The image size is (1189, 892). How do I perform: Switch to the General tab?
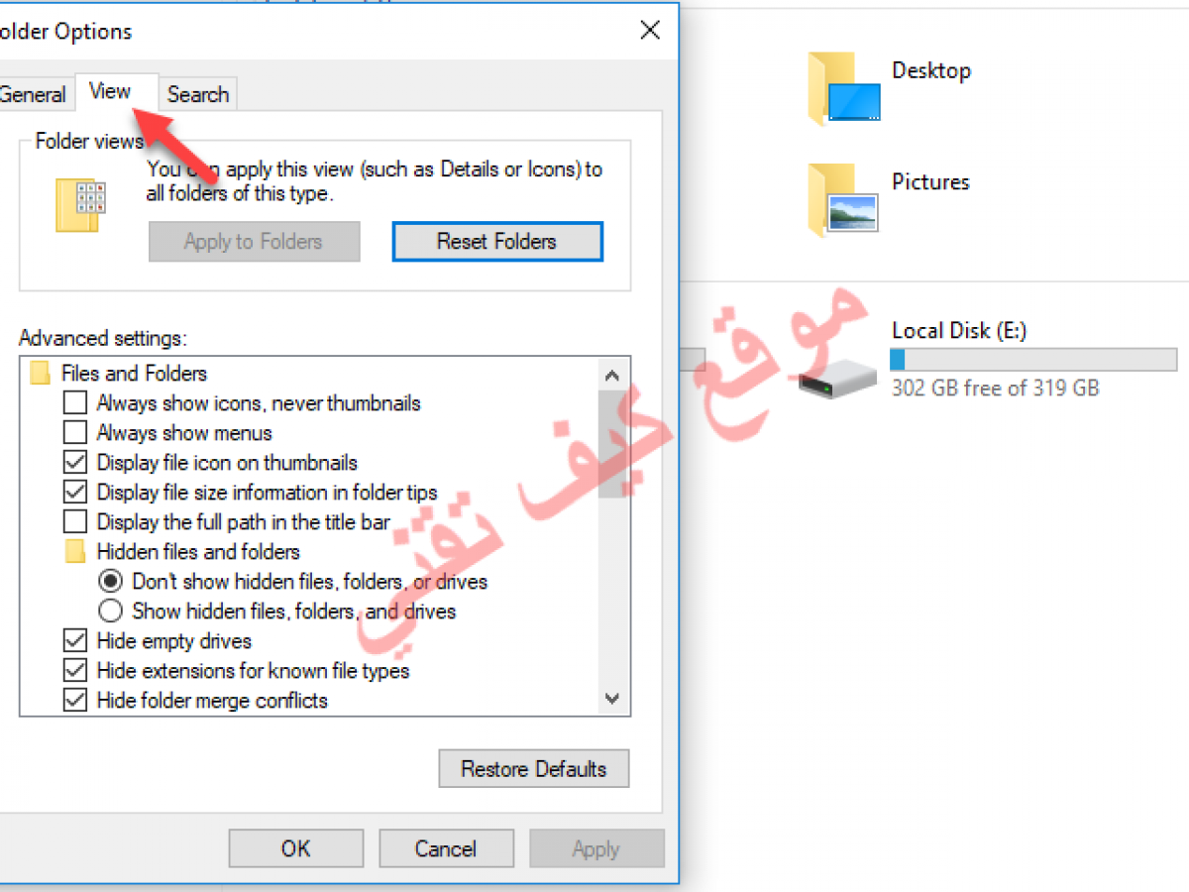coord(34,94)
